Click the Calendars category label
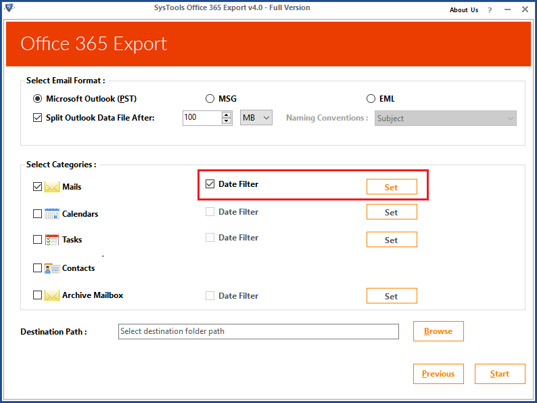Image resolution: width=537 pixels, height=403 pixels. tap(80, 213)
